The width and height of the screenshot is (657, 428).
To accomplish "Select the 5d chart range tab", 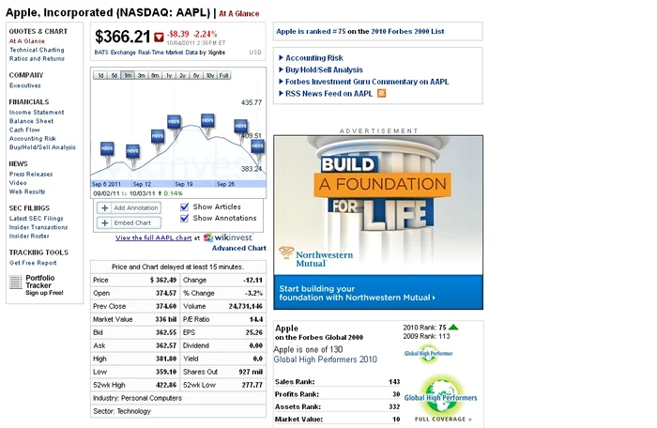I will [x=115, y=75].
